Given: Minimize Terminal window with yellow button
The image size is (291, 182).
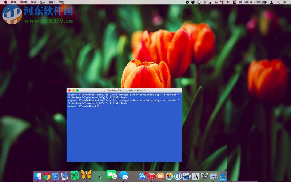Looking at the screenshot, I should coord(73,90).
